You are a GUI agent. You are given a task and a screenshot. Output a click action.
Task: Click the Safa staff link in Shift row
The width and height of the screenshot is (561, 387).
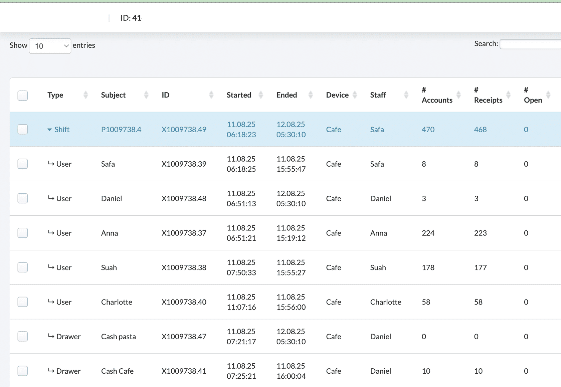point(377,130)
